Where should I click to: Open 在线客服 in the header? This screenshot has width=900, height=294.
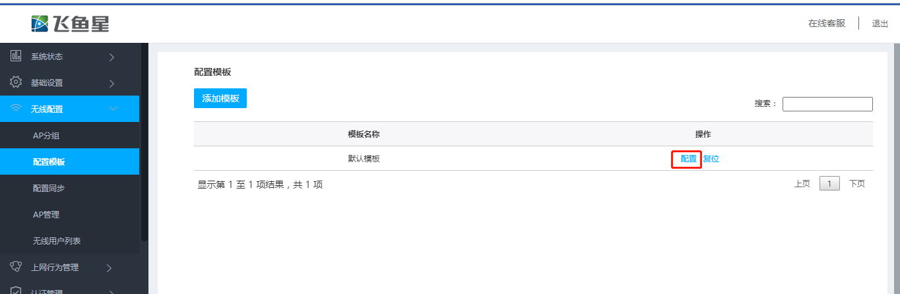click(x=826, y=24)
